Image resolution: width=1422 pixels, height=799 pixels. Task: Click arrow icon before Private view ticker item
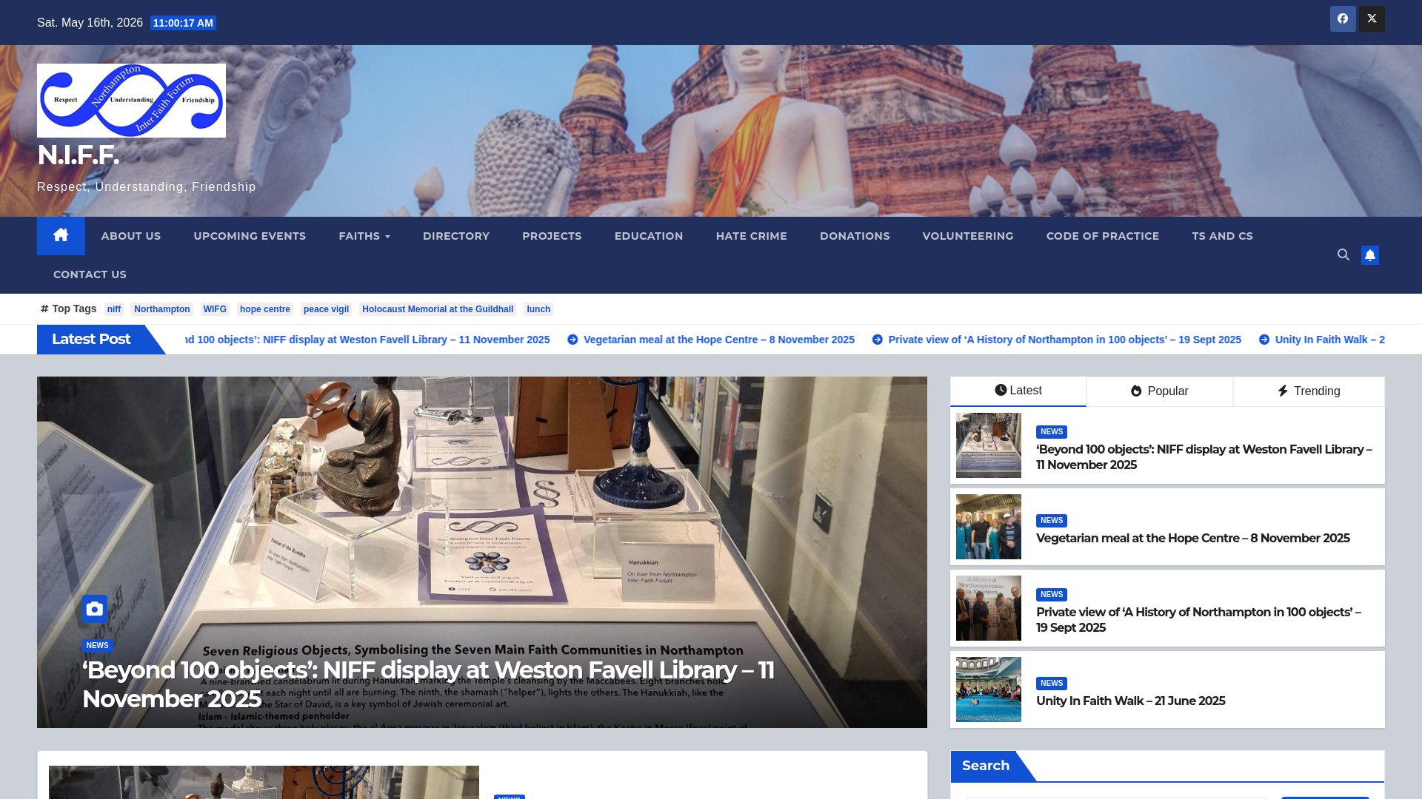[878, 340]
